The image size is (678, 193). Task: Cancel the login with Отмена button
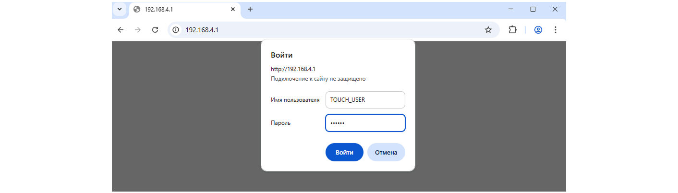pos(386,152)
